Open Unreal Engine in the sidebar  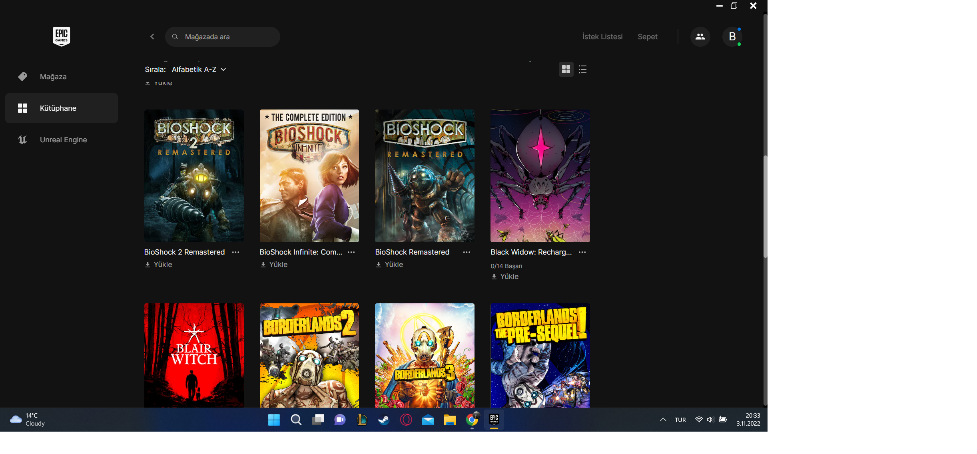(x=62, y=140)
